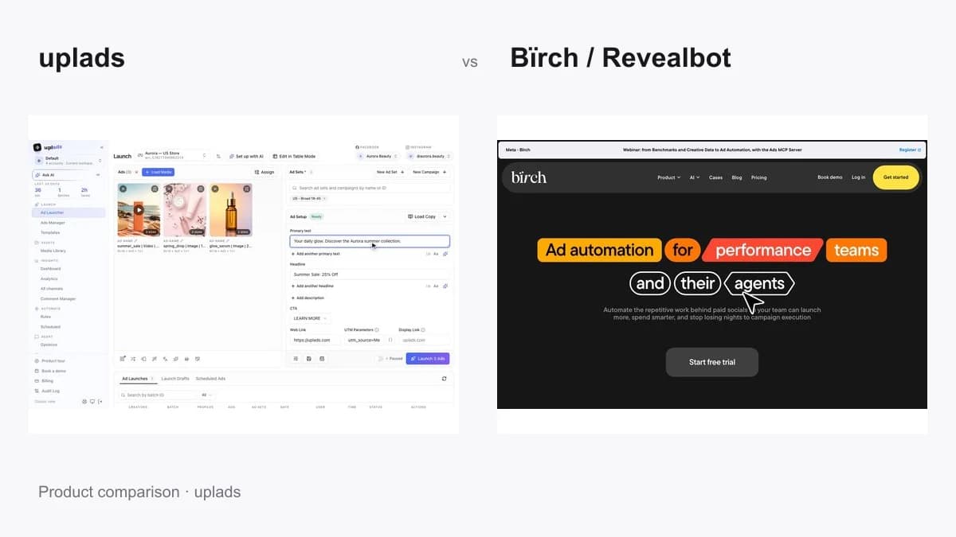Open Rules under Automate
956x537 pixels.
pyautogui.click(x=45, y=317)
